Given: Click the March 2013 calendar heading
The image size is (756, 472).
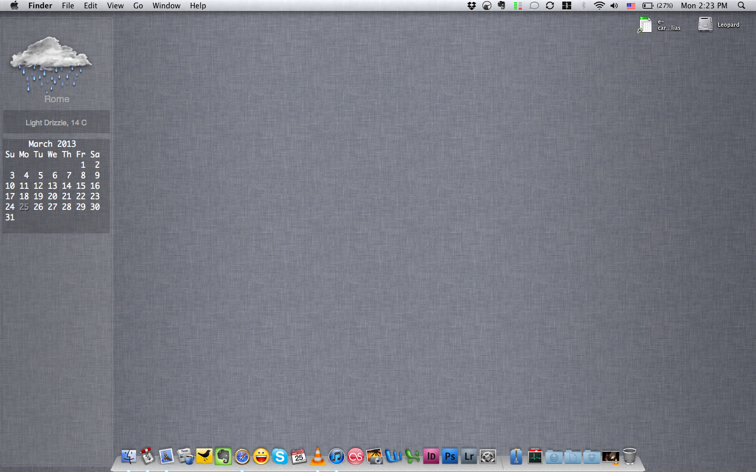Looking at the screenshot, I should point(52,144).
